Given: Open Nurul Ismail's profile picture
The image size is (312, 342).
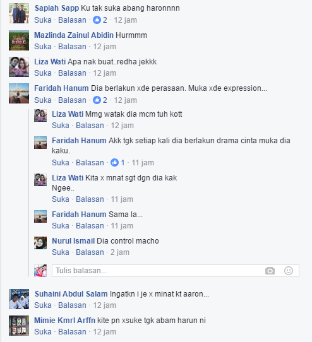Looking at the screenshot, I should [x=40, y=243].
